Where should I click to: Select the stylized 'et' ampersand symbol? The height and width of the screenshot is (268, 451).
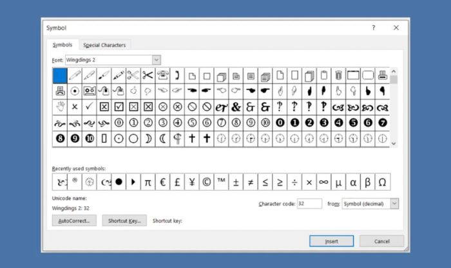(221, 107)
